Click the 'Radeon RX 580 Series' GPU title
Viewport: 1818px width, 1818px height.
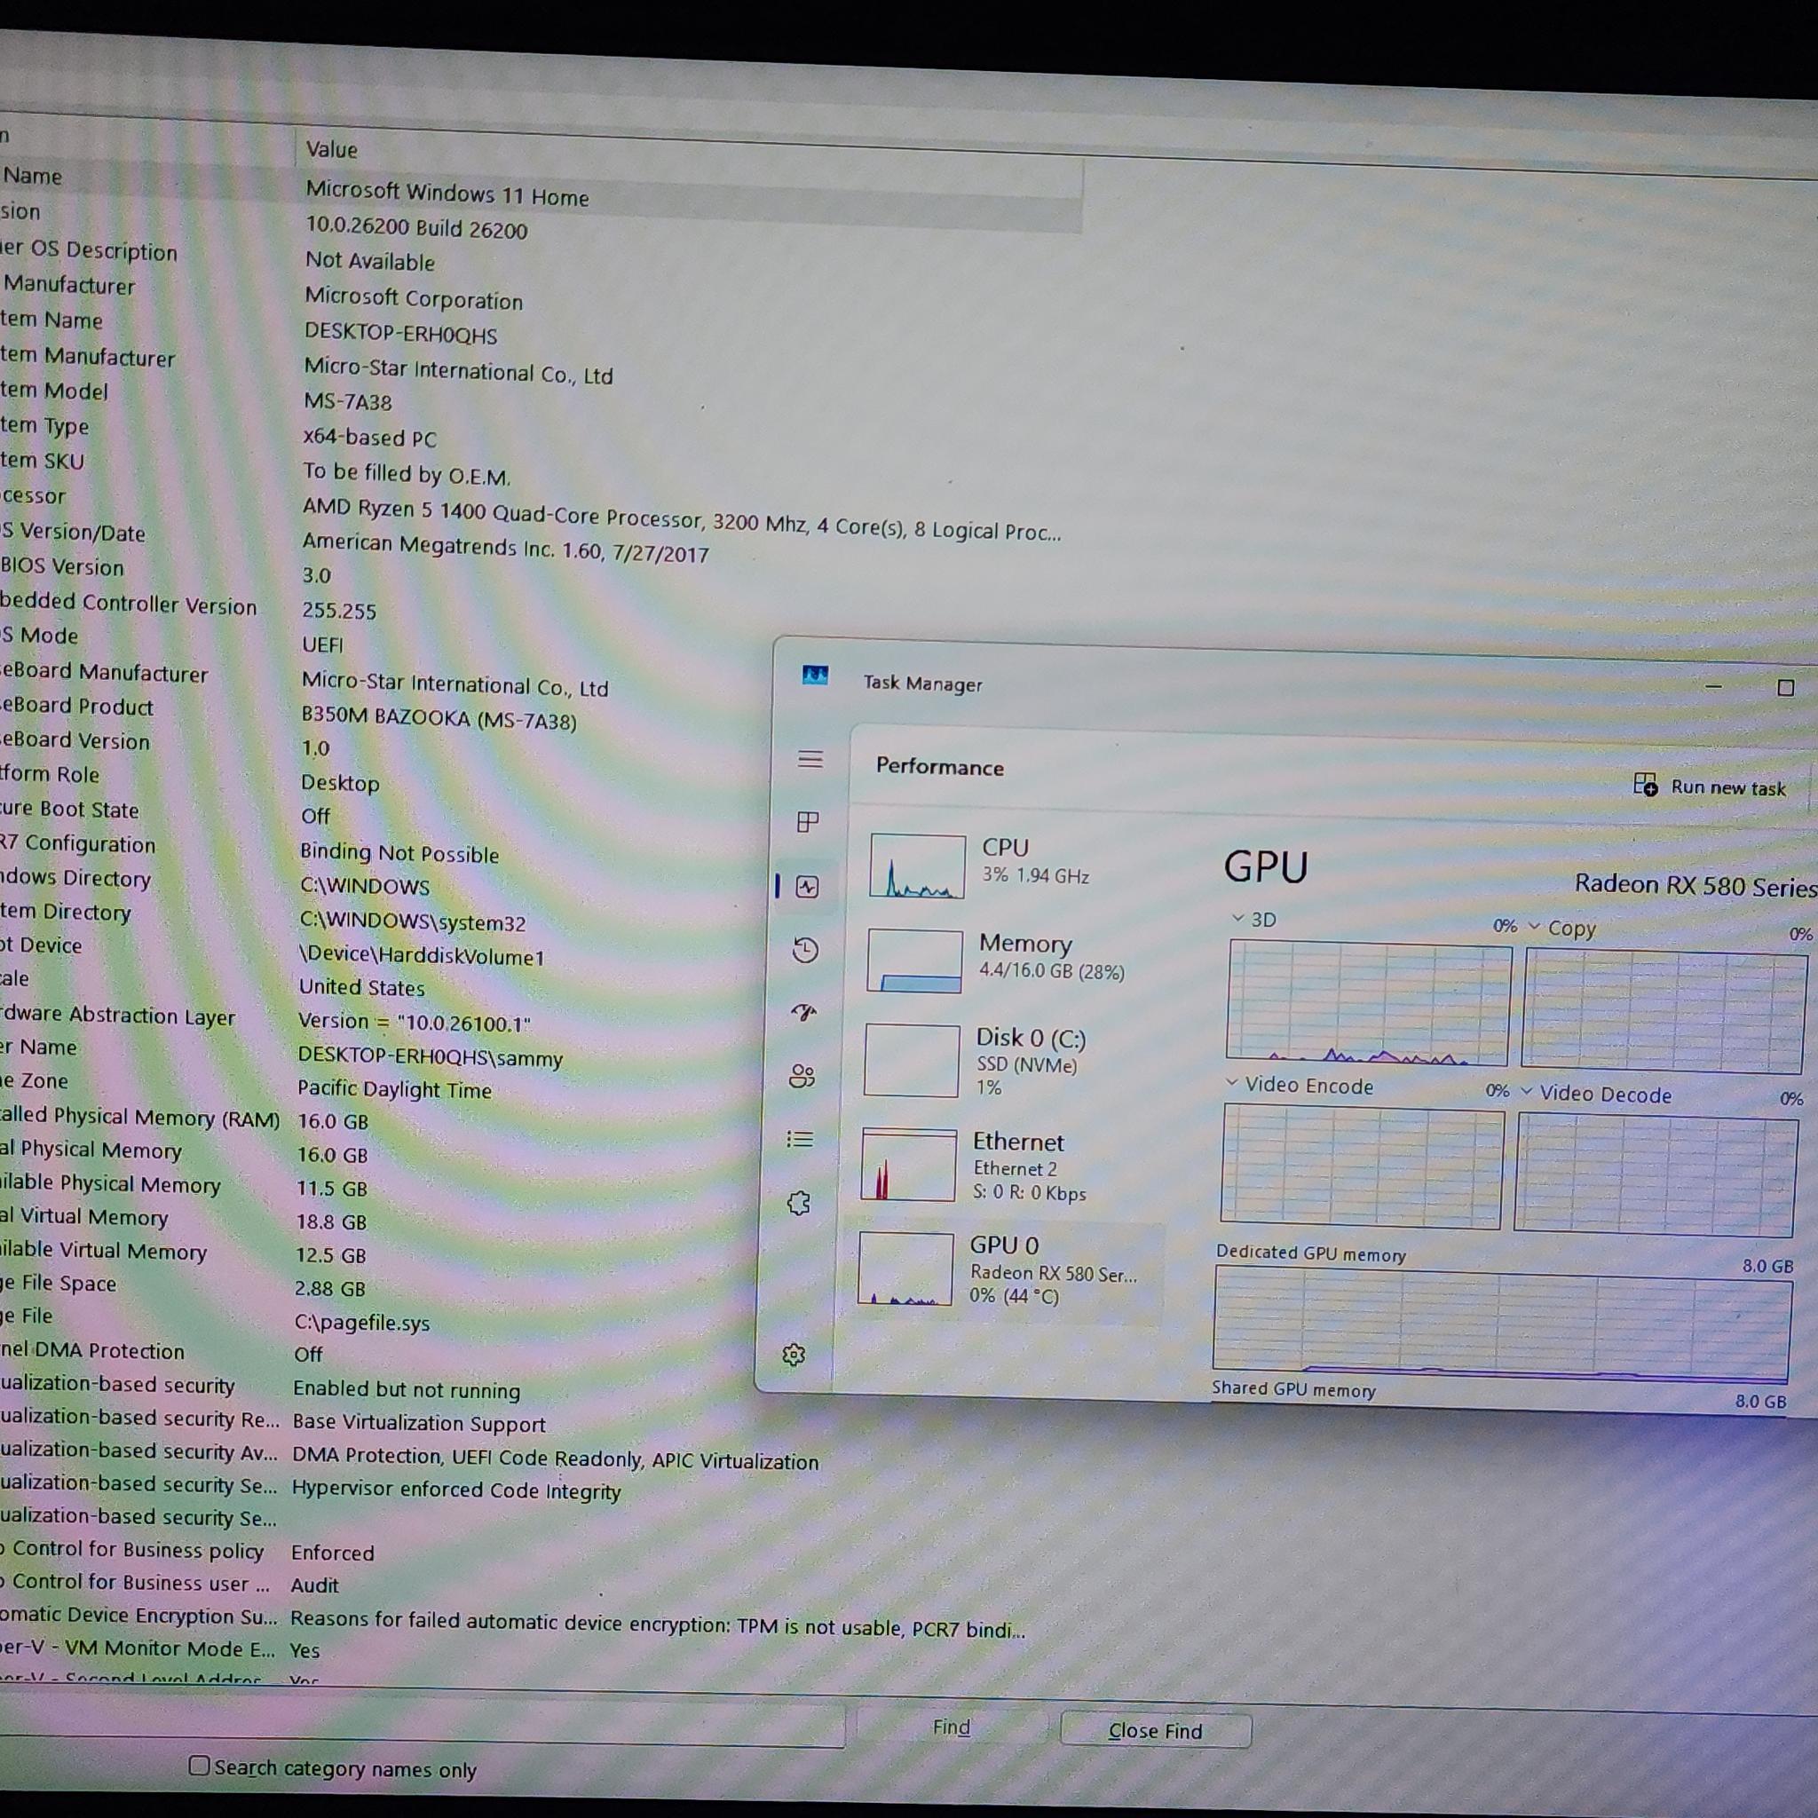1695,885
